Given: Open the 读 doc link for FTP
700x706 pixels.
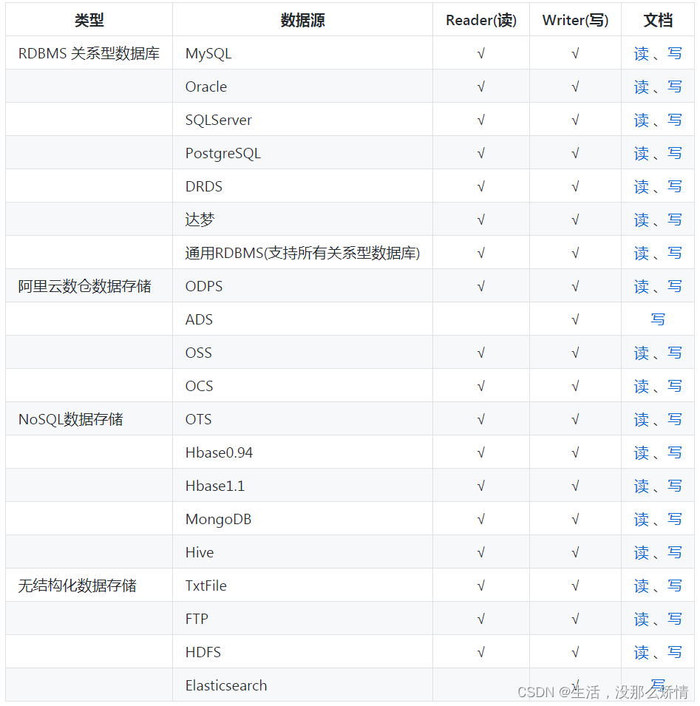Looking at the screenshot, I should pos(642,619).
